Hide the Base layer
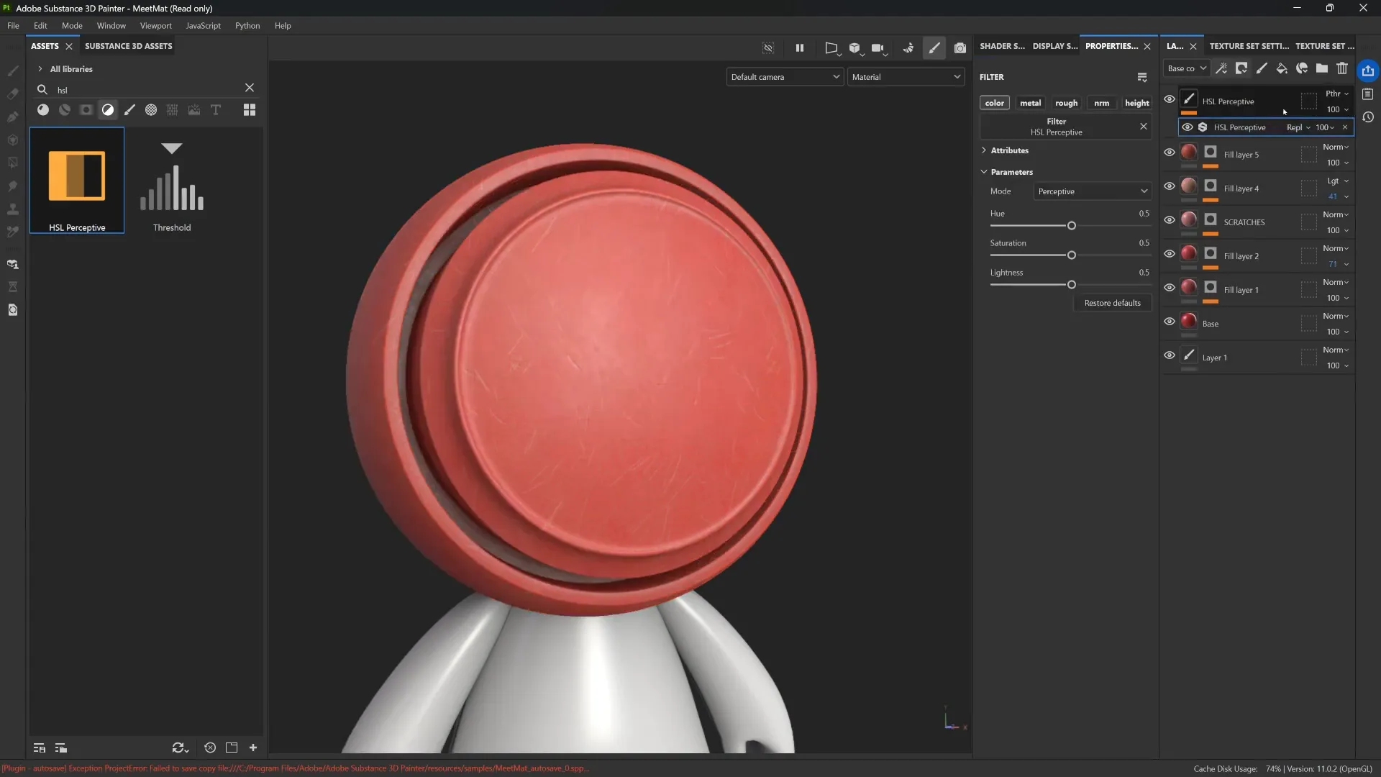The height and width of the screenshot is (777, 1381). pos(1170,322)
